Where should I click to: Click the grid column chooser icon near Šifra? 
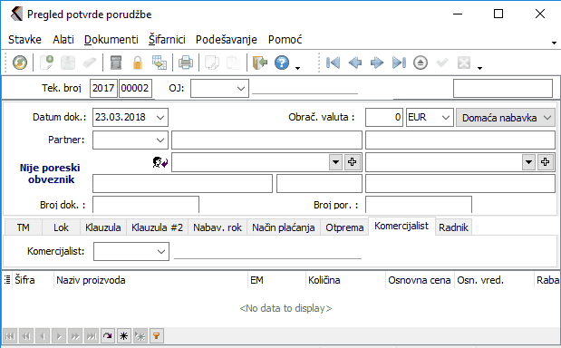pyautogui.click(x=7, y=280)
